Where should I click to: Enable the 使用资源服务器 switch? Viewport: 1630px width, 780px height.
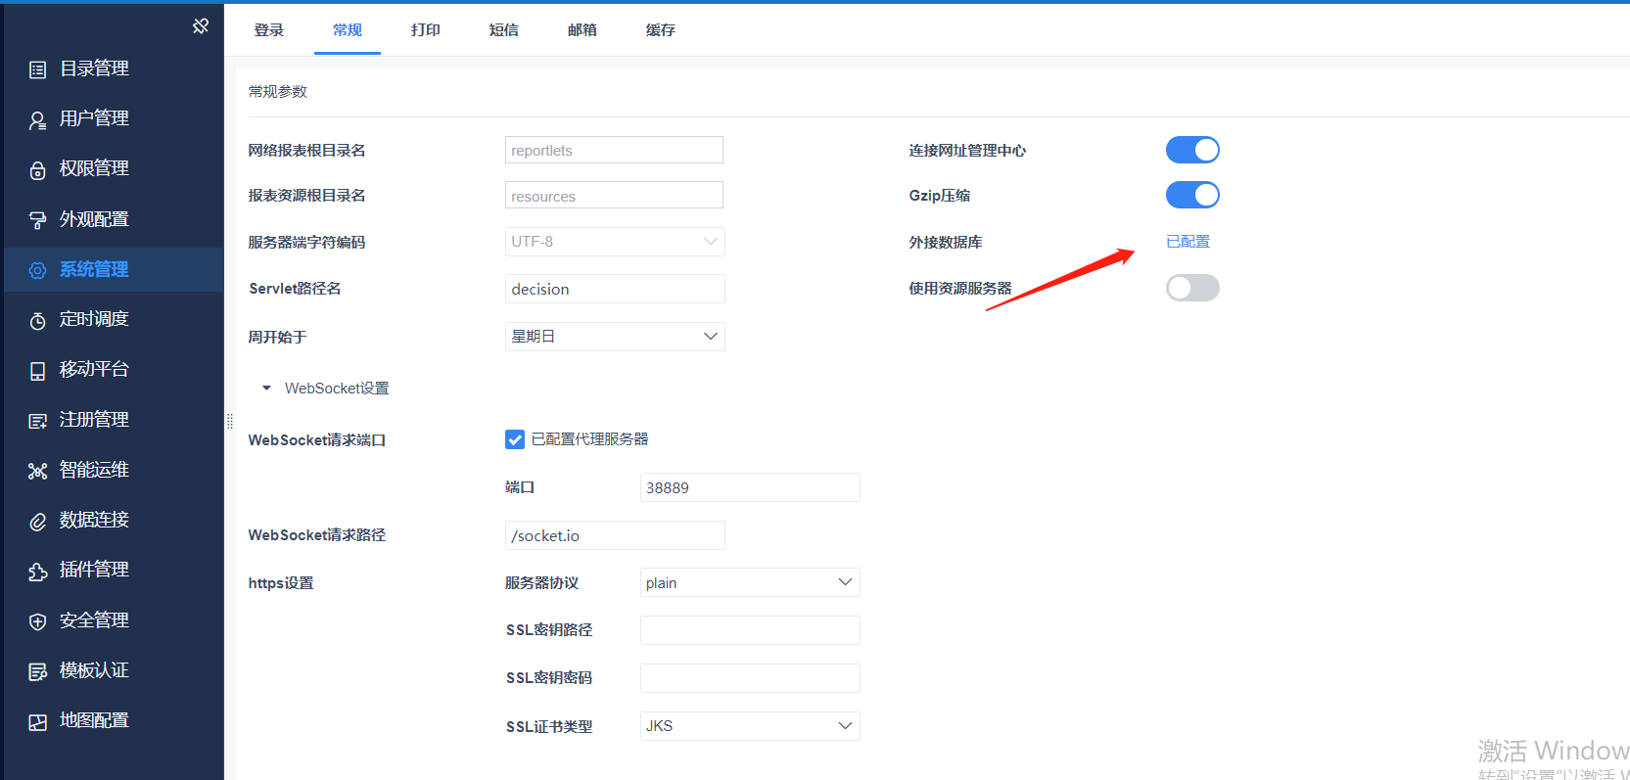click(x=1192, y=288)
